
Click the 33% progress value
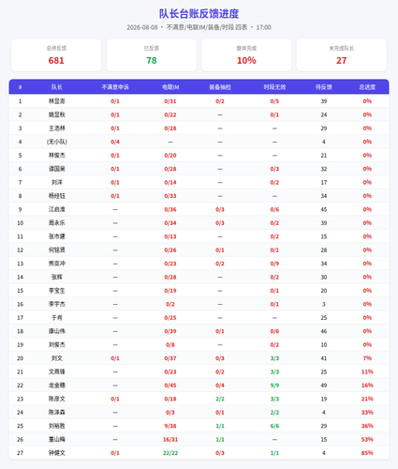pyautogui.click(x=367, y=413)
